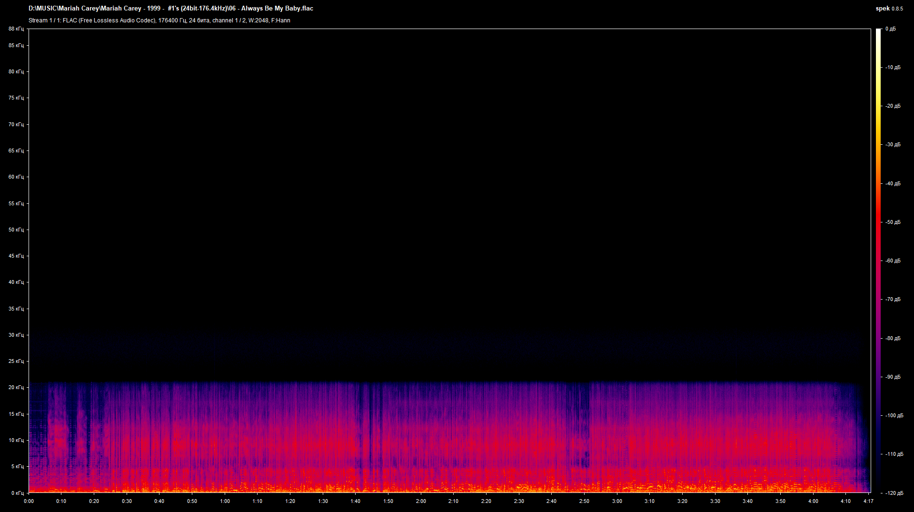The width and height of the screenshot is (914, 512).
Task: Click the '0:30' time axis label
Action: click(x=127, y=501)
